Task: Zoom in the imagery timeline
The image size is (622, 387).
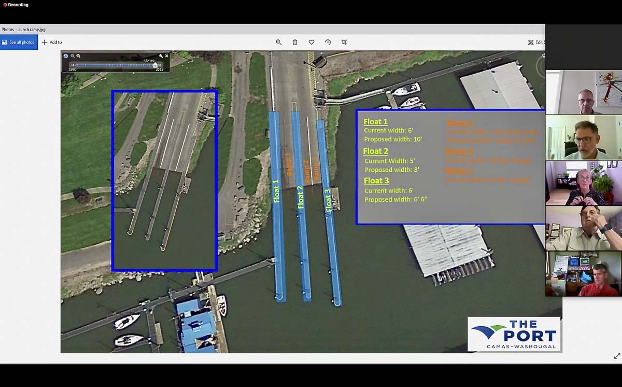Action: click(79, 56)
